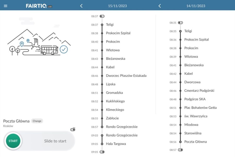Open the hamburger menu
Image resolution: width=235 pixels, height=157 pixels.
pos(5,6)
